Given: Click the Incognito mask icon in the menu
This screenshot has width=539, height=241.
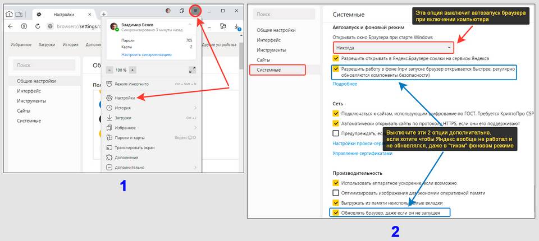Looking at the screenshot, I should click(109, 84).
